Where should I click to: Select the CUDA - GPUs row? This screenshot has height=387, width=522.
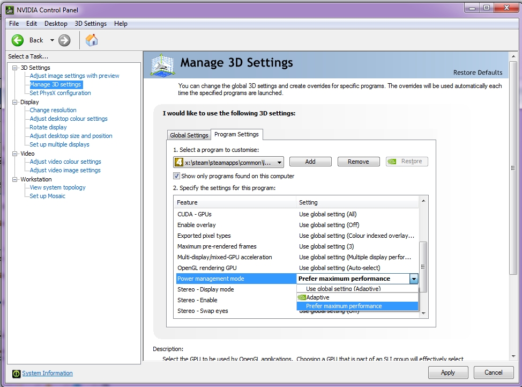click(x=296, y=214)
